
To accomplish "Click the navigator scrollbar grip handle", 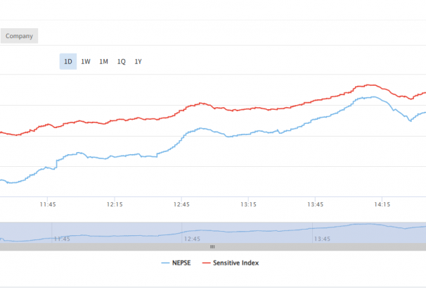I will click(x=212, y=246).
